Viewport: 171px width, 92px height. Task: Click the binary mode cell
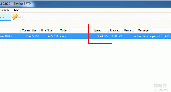[x=62, y=36]
